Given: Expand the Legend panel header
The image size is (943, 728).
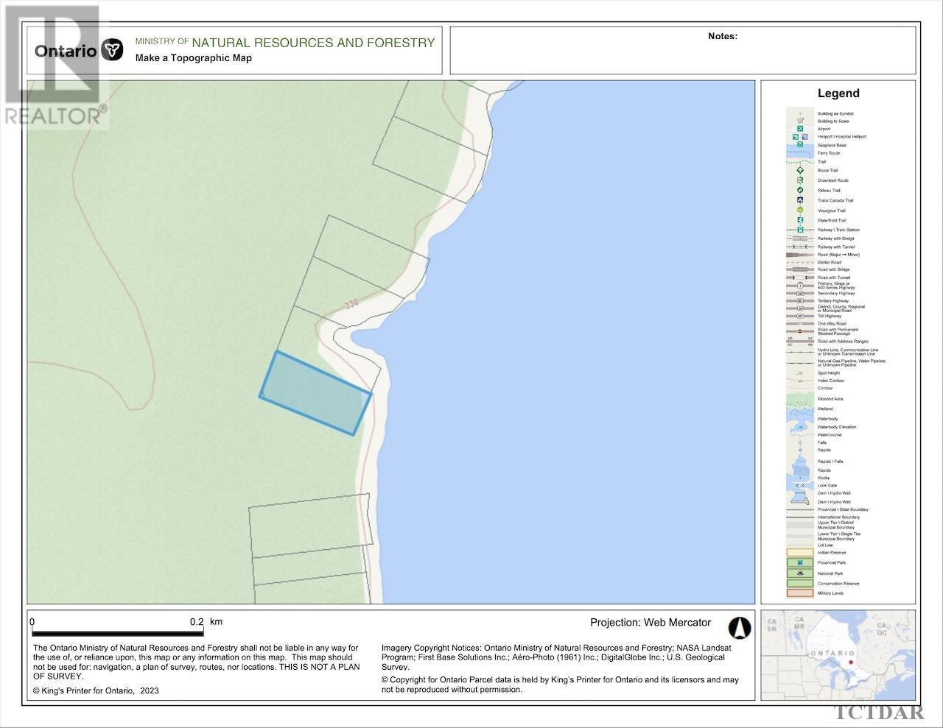Looking at the screenshot, I should pos(838,93).
